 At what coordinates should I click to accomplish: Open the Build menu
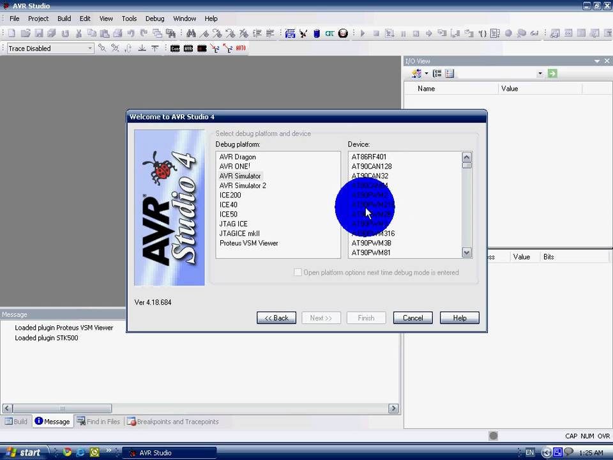tap(64, 19)
